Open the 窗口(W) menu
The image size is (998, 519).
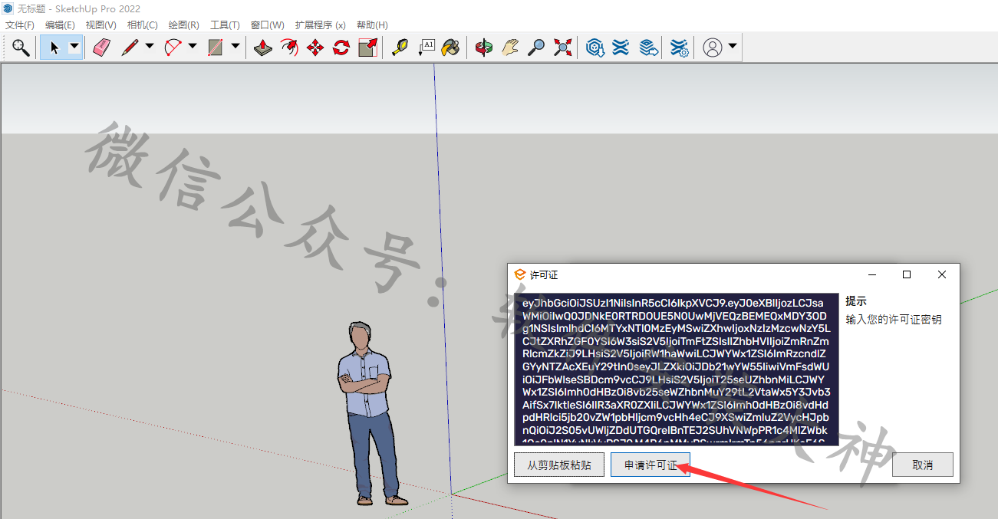click(267, 25)
